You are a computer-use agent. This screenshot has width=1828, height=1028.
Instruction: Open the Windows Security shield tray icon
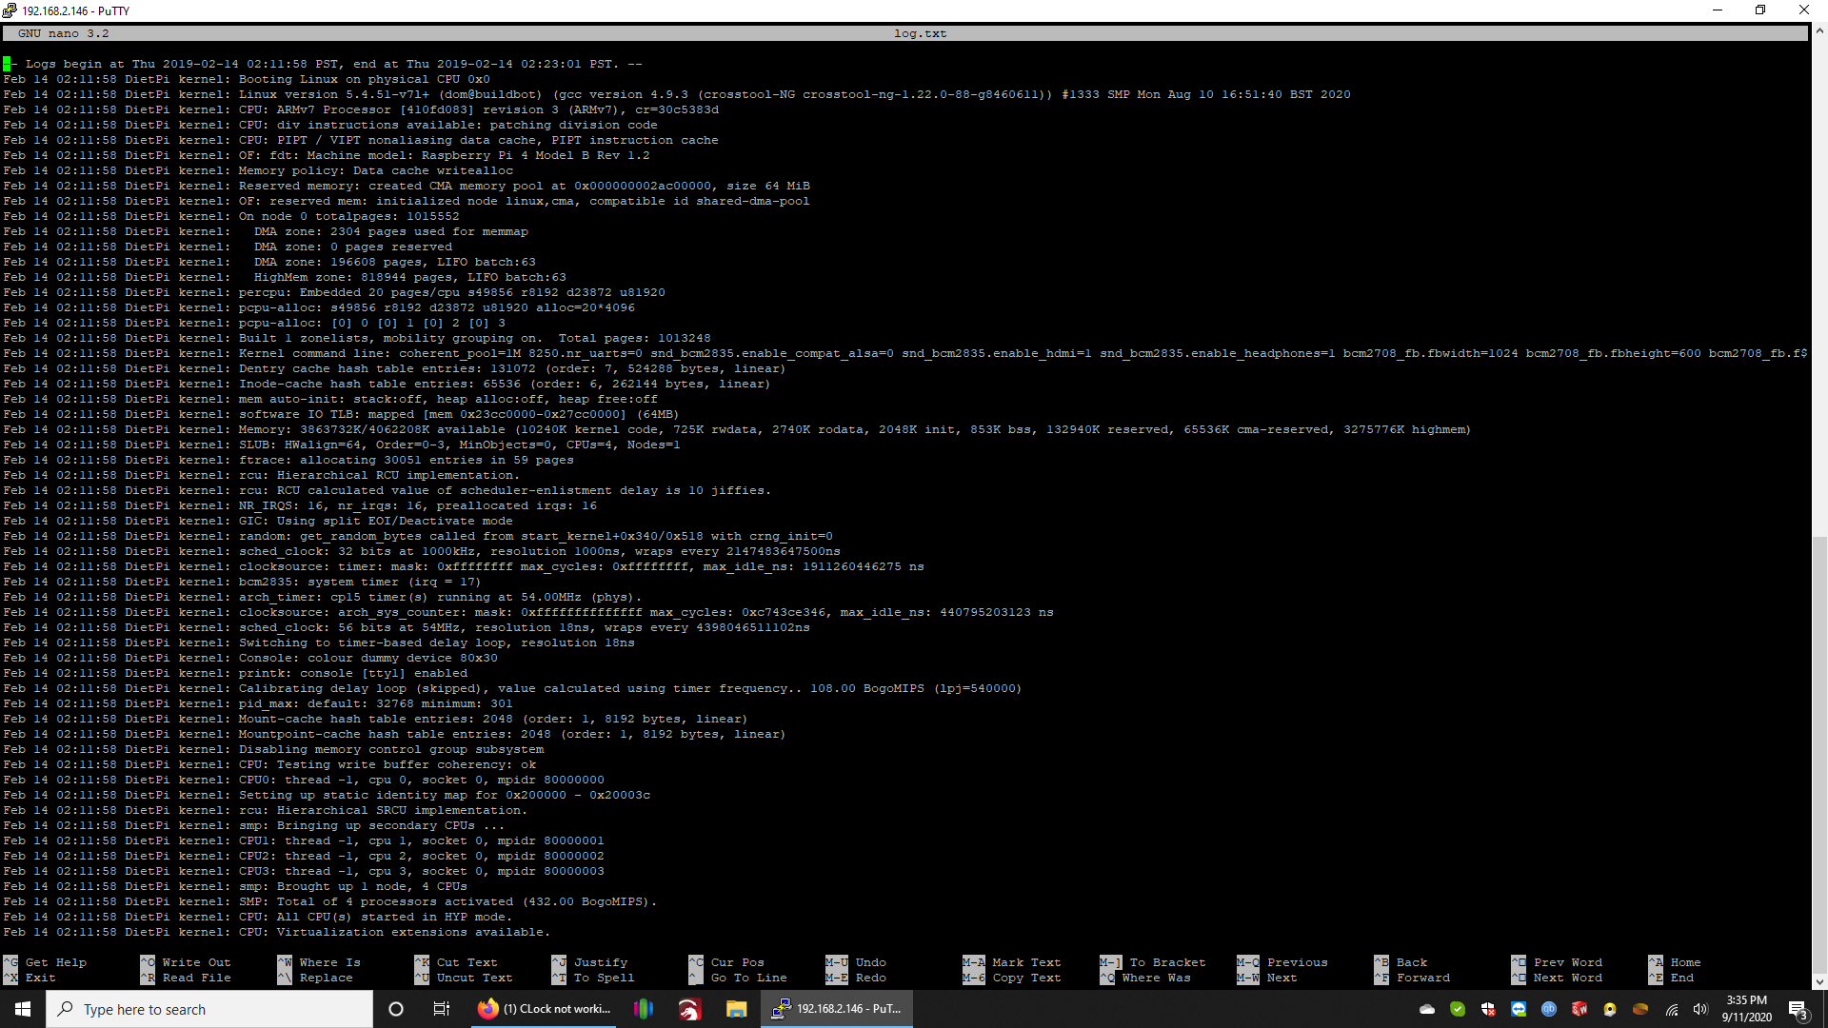tap(1488, 1009)
